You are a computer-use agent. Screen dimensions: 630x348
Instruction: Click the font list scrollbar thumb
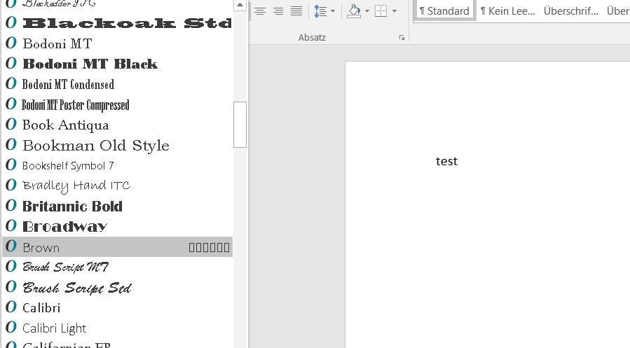click(240, 125)
